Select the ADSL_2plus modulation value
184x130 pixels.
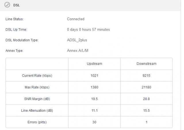coord(77,40)
